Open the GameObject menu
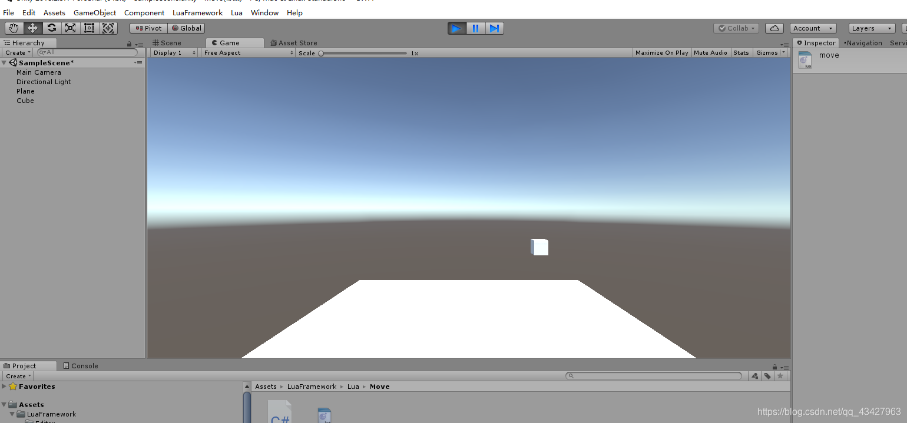The width and height of the screenshot is (907, 423). (95, 12)
